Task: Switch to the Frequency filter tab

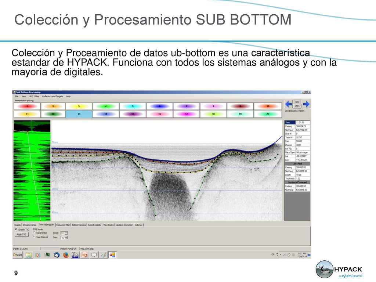Action: tap(63, 225)
